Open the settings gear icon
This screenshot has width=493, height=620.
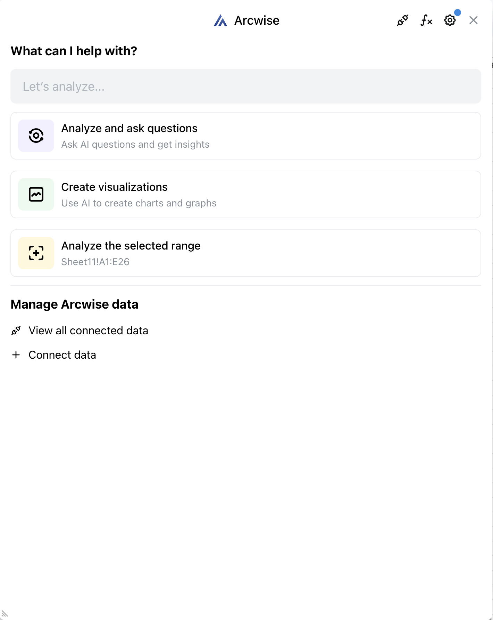(x=450, y=21)
